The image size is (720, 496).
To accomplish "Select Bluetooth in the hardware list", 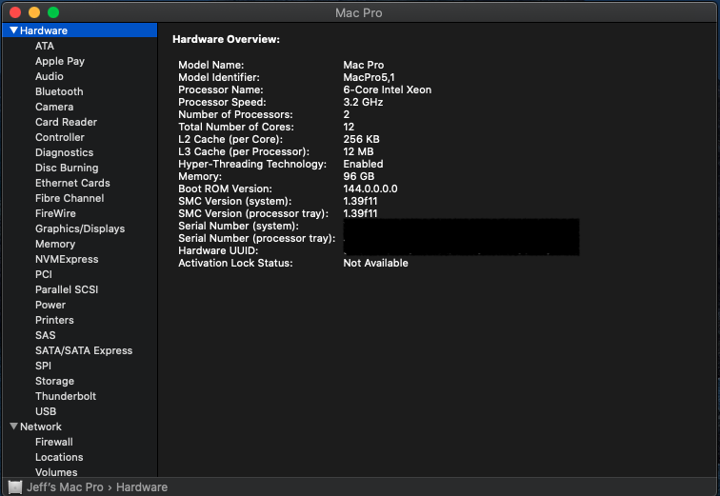I will pos(59,91).
